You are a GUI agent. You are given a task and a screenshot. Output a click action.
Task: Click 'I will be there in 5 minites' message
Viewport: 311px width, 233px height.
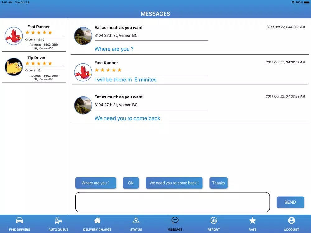click(126, 80)
